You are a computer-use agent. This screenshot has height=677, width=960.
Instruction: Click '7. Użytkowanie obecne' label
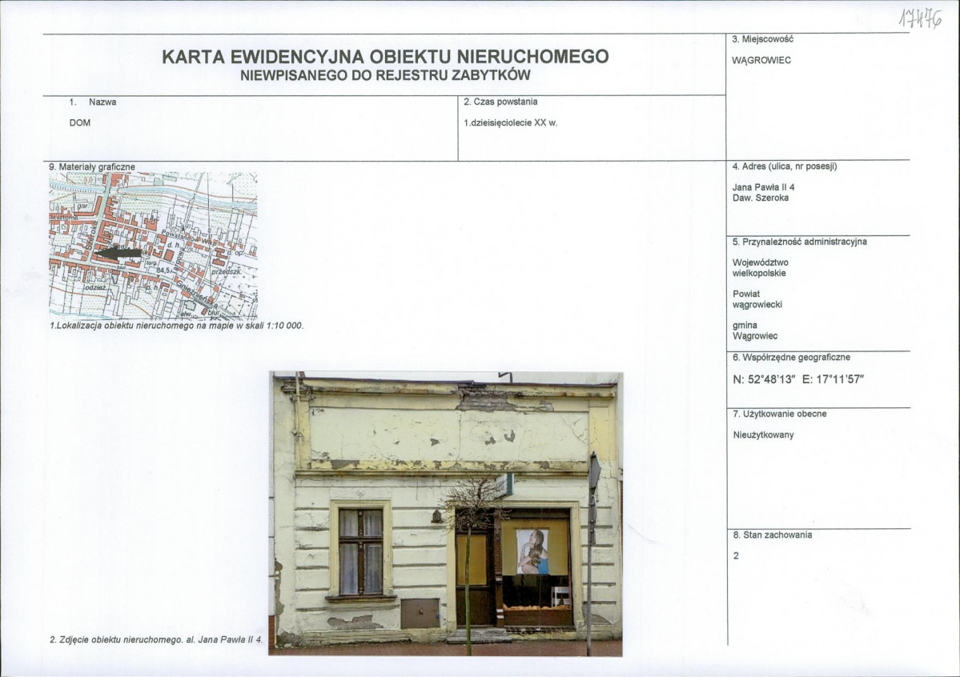tap(779, 415)
